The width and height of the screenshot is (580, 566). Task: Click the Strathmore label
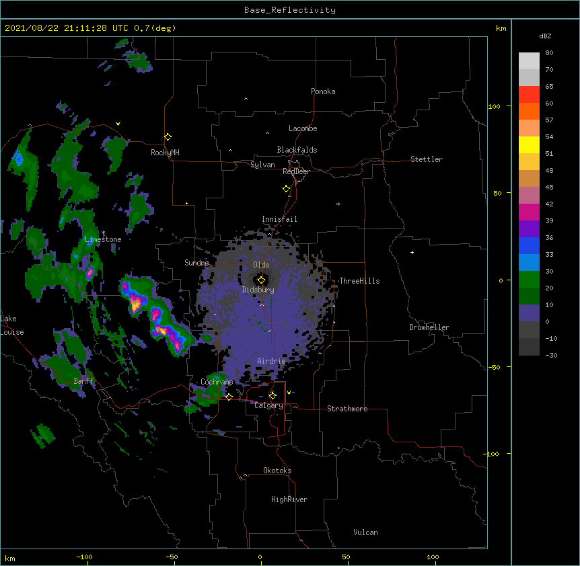[347, 409]
